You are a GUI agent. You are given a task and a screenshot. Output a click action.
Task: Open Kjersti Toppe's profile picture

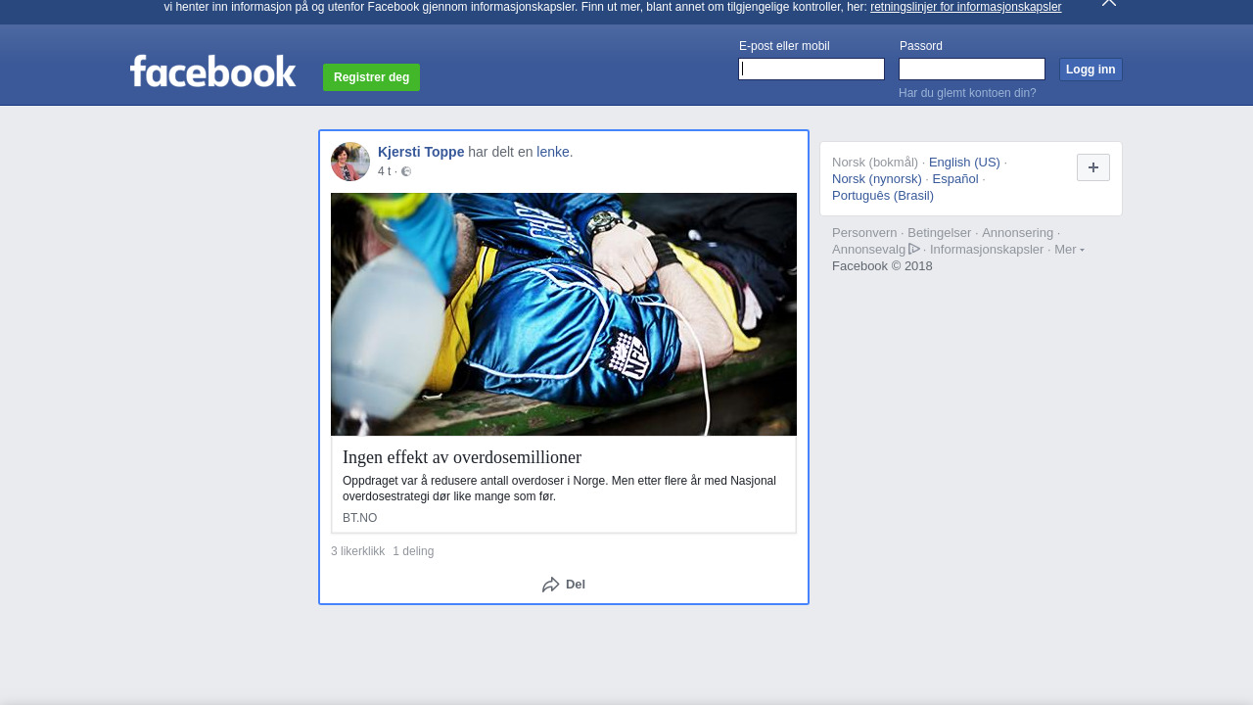click(x=350, y=162)
